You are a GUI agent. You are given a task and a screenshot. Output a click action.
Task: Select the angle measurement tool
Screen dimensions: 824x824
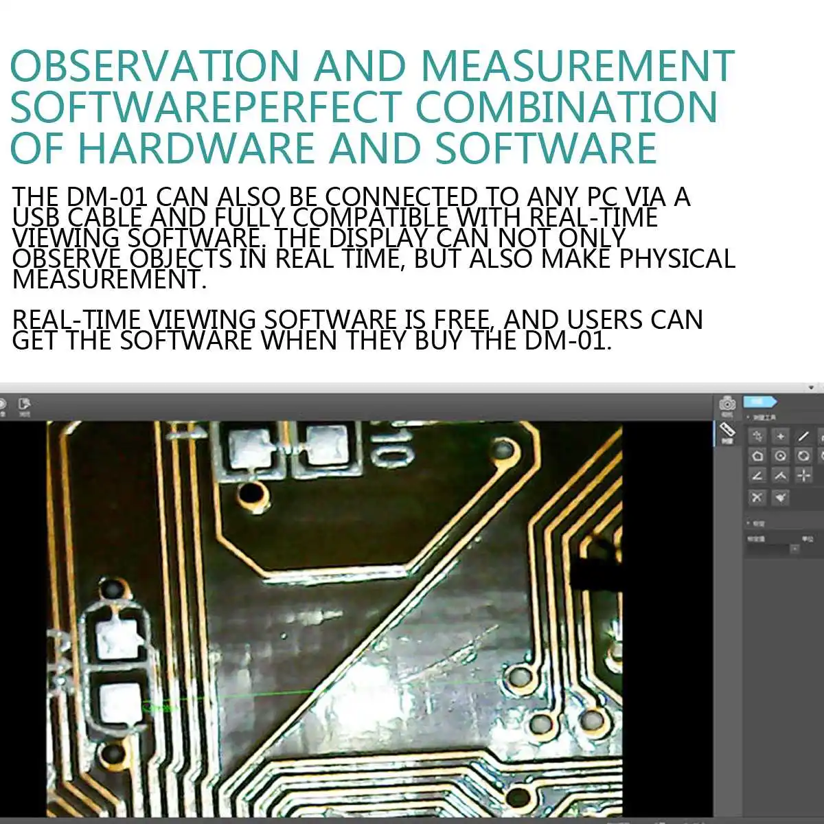pyautogui.click(x=757, y=475)
